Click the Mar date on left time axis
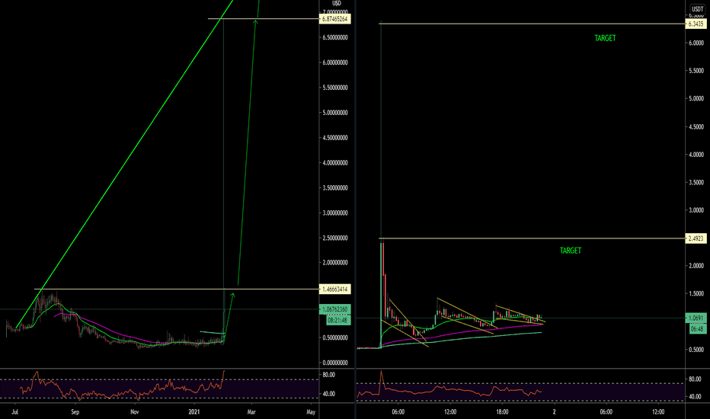Screen dimensions: 710x419 [x=251, y=411]
